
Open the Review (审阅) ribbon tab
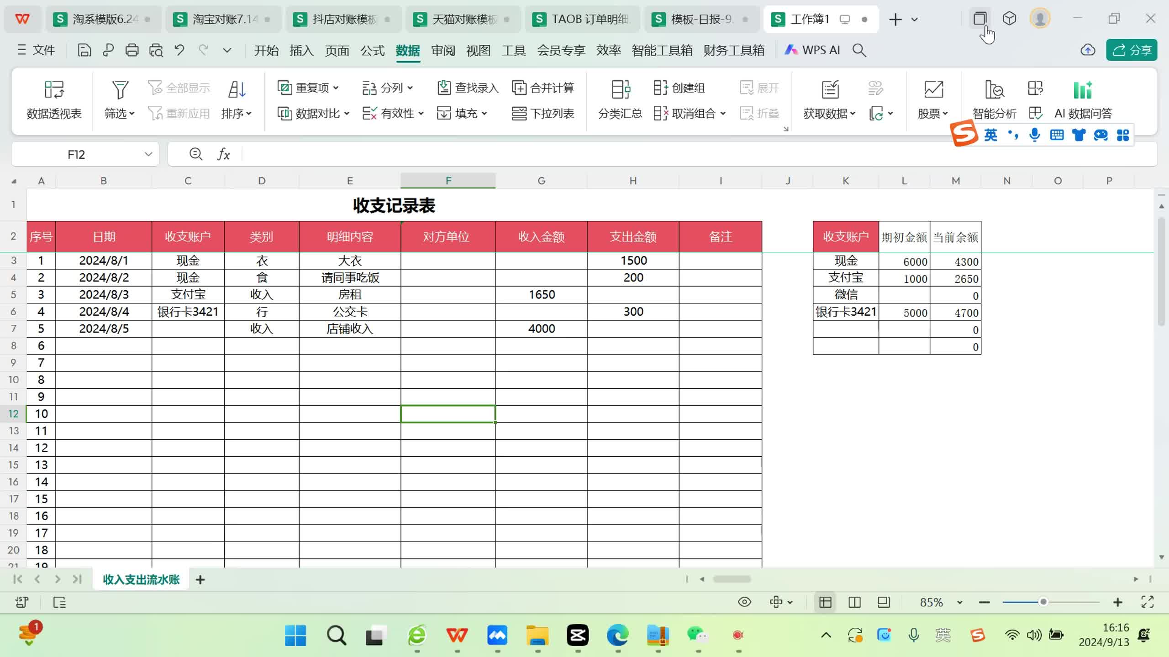click(443, 50)
